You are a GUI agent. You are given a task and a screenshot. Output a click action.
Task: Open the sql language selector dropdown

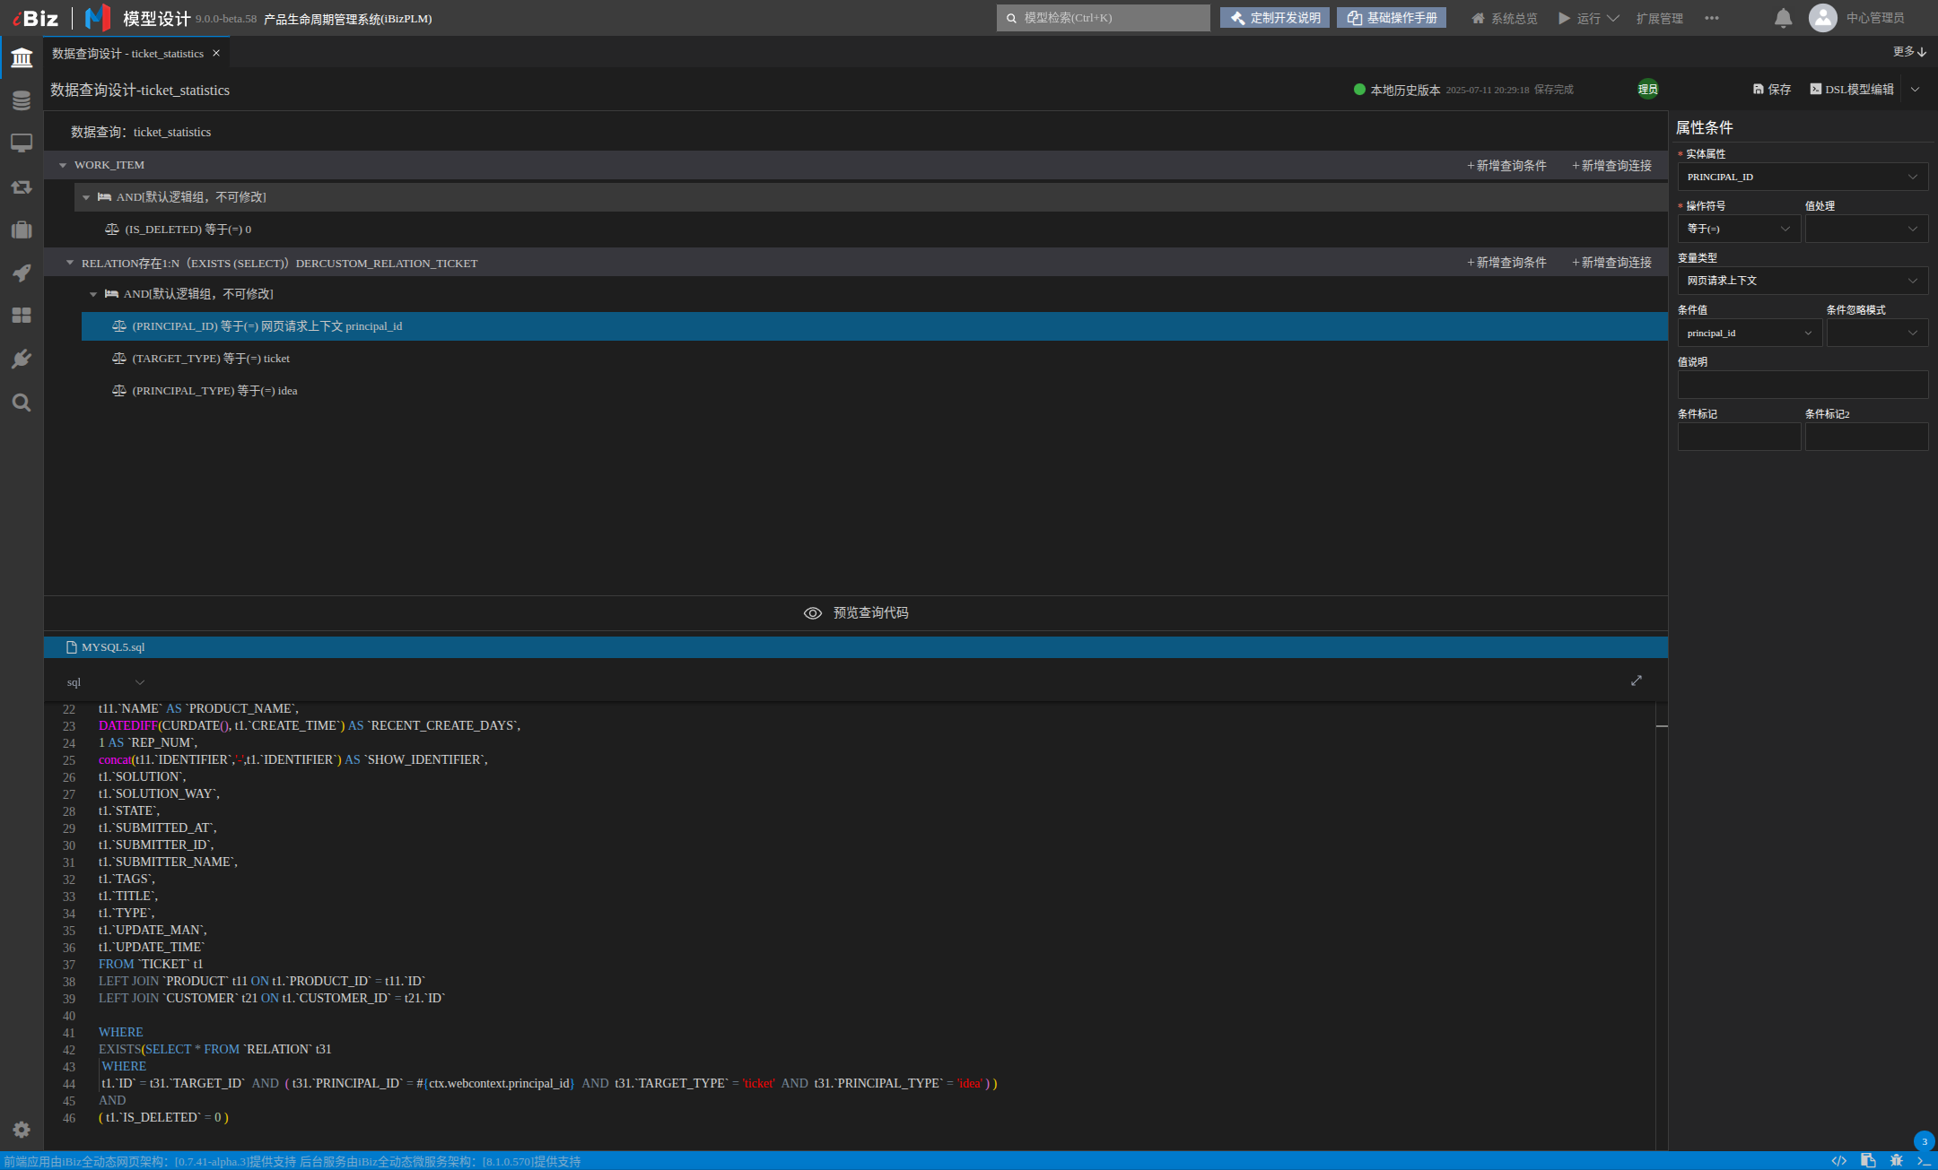pos(105,682)
